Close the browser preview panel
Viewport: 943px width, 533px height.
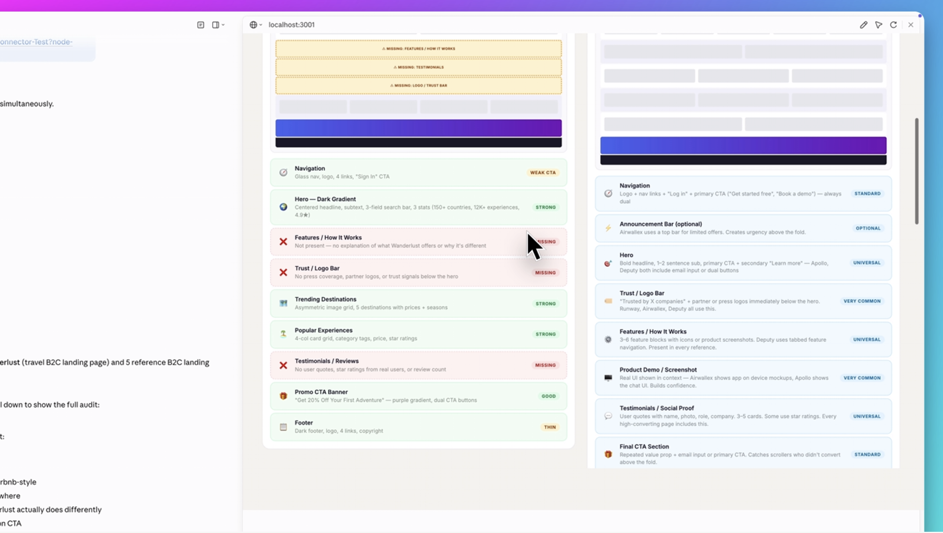click(911, 25)
